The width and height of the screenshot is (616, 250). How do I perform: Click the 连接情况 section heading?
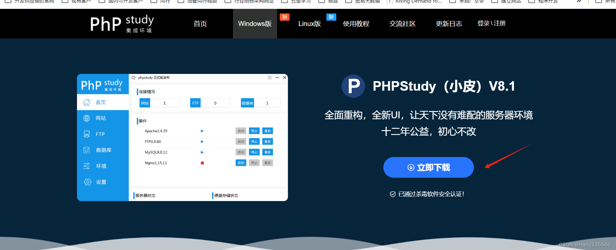(x=147, y=92)
